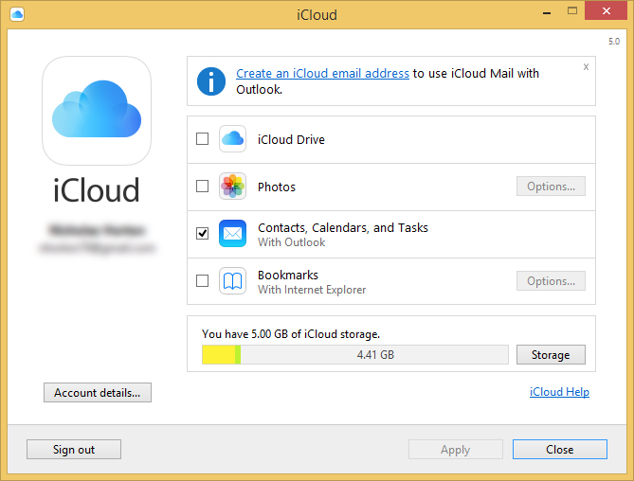The width and height of the screenshot is (634, 481).
Task: Click the Bookmarks open book icon
Action: point(232,280)
